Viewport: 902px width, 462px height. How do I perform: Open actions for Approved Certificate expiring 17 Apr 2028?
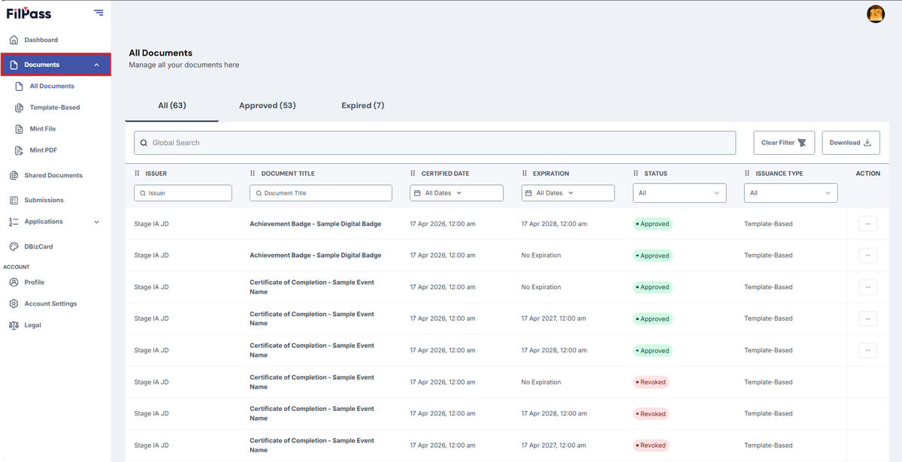867,350
